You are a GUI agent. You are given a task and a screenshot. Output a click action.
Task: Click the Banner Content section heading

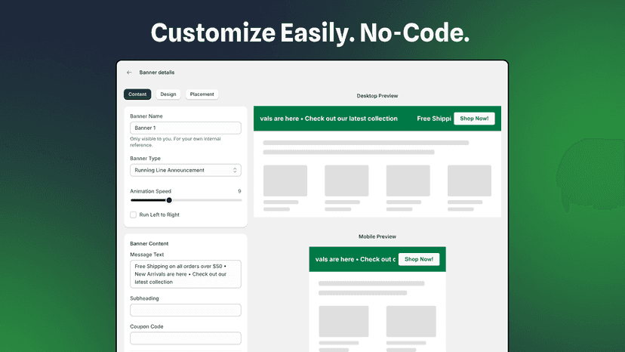pyautogui.click(x=149, y=243)
